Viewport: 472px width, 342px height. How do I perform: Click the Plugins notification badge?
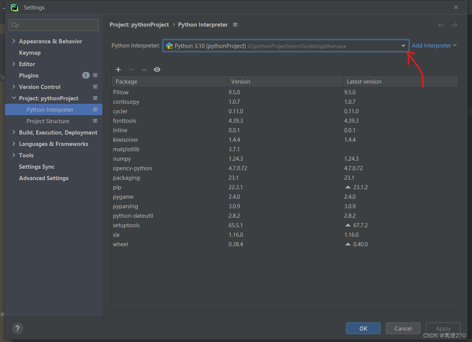(x=86, y=75)
